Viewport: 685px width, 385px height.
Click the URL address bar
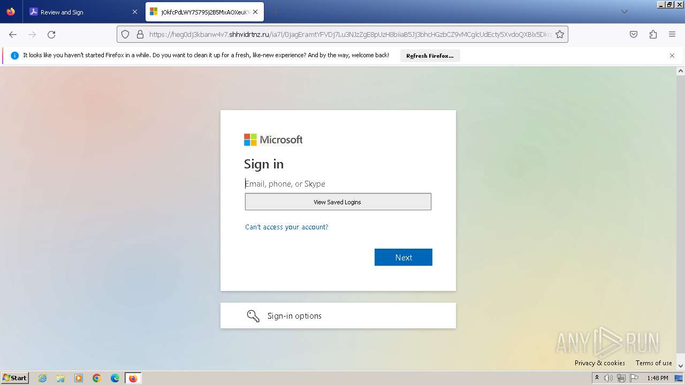click(x=342, y=34)
